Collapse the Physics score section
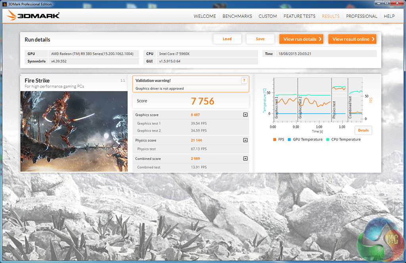 245,140
